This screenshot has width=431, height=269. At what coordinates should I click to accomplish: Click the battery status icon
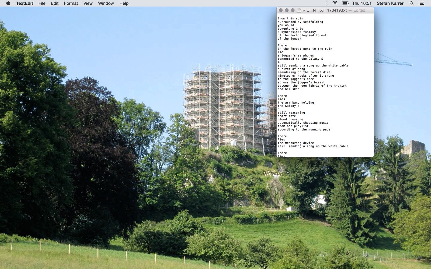345,3
